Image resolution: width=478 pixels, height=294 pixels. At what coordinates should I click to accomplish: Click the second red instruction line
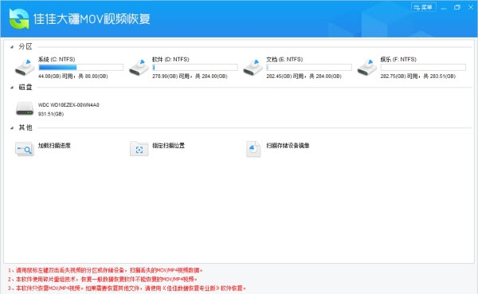pyautogui.click(x=103, y=279)
